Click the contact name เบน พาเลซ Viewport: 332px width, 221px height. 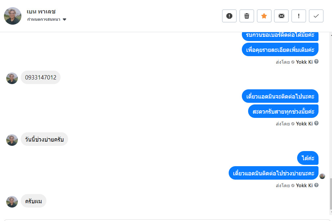[x=41, y=11]
